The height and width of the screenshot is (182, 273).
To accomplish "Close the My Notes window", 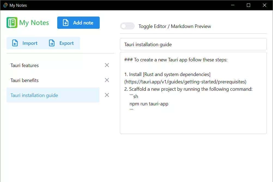I will click(264, 5).
